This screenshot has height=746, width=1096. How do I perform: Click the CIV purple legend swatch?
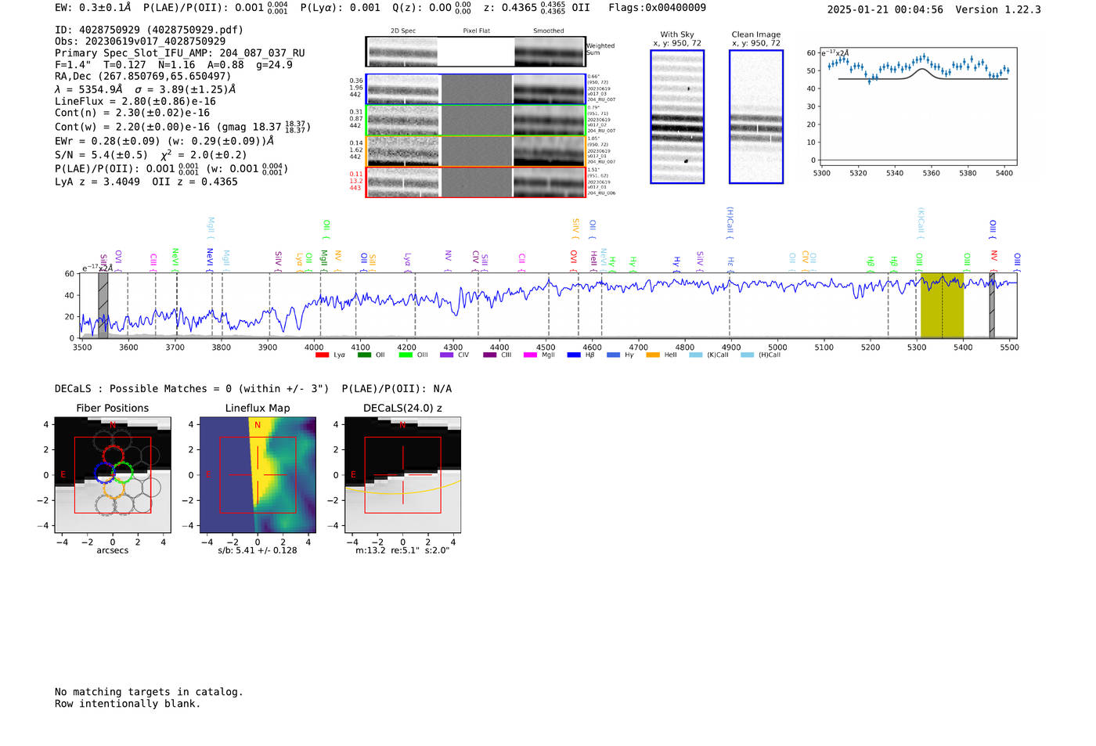click(447, 355)
